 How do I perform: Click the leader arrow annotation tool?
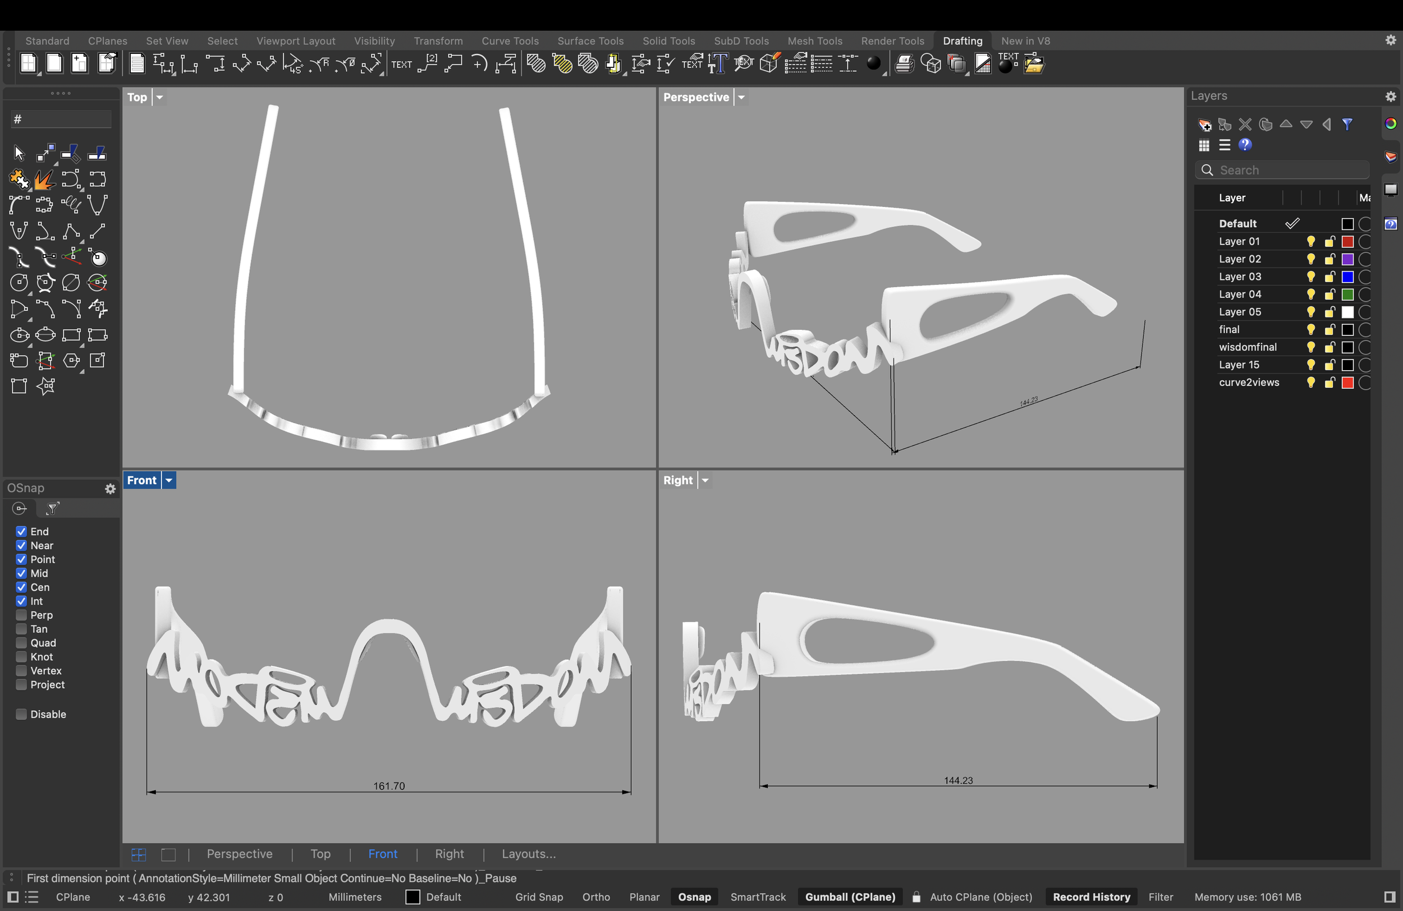pyautogui.click(x=453, y=63)
